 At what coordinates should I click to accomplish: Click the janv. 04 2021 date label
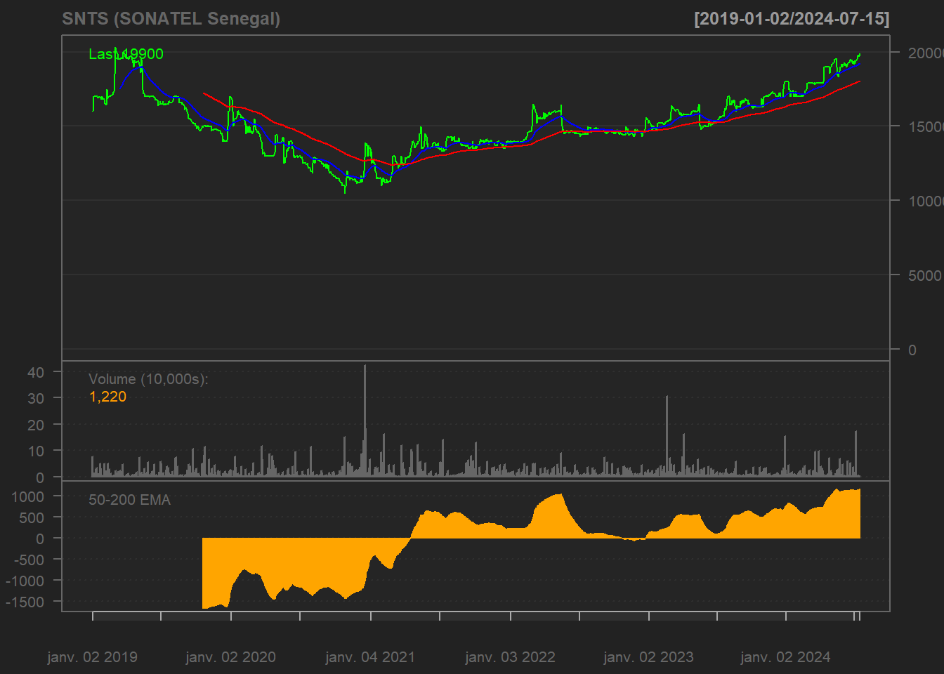pyautogui.click(x=370, y=657)
